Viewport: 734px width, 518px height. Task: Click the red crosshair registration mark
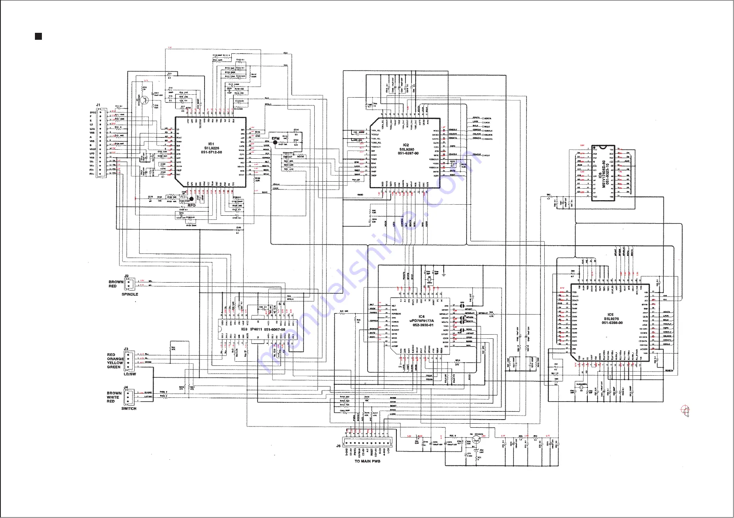[685, 409]
